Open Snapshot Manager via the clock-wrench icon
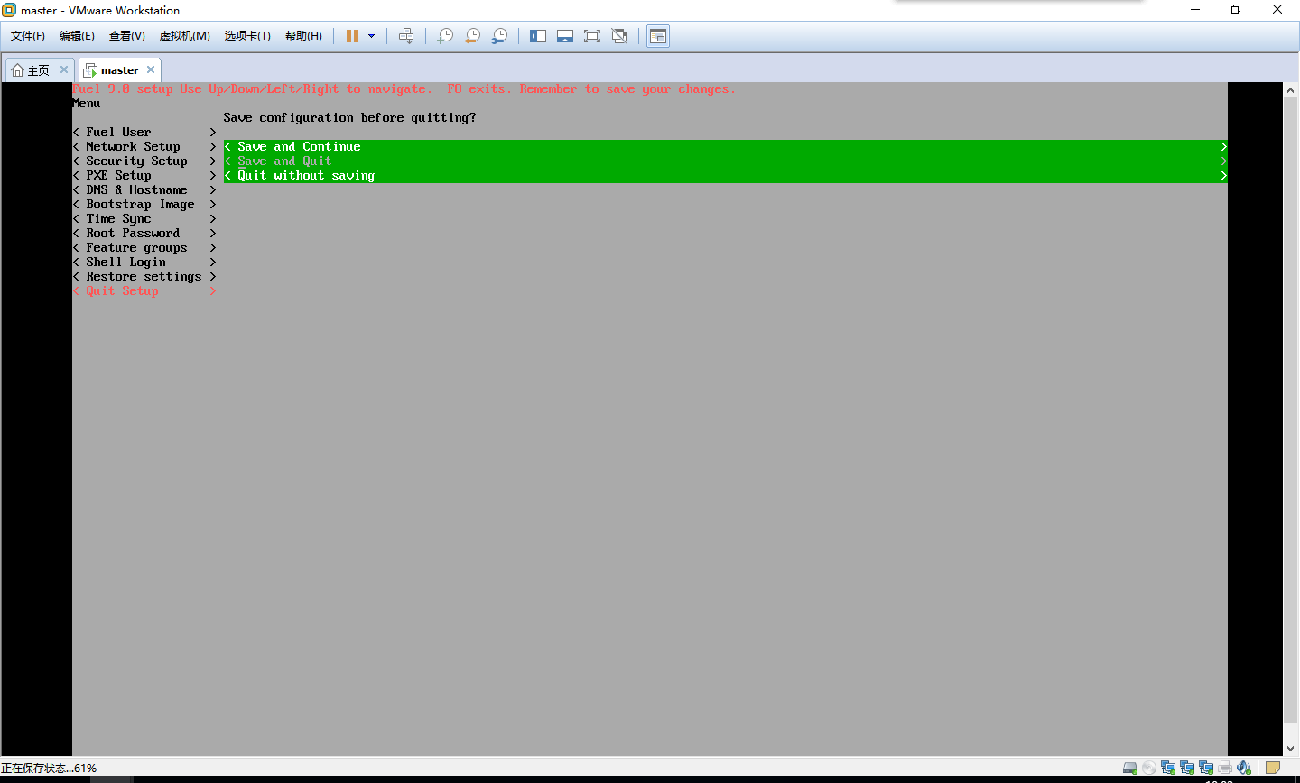The height and width of the screenshot is (783, 1300). (499, 36)
